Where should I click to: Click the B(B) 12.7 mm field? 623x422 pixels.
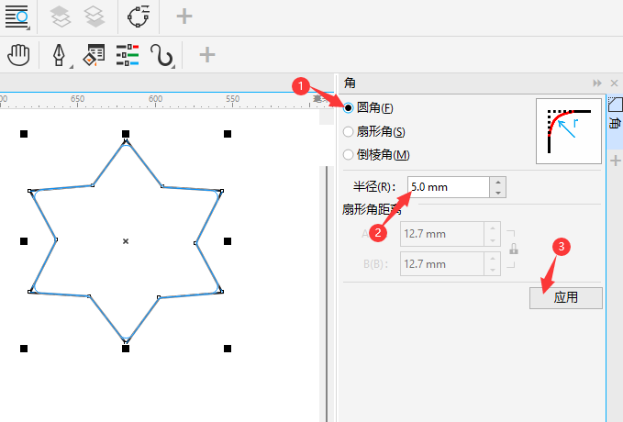442,264
